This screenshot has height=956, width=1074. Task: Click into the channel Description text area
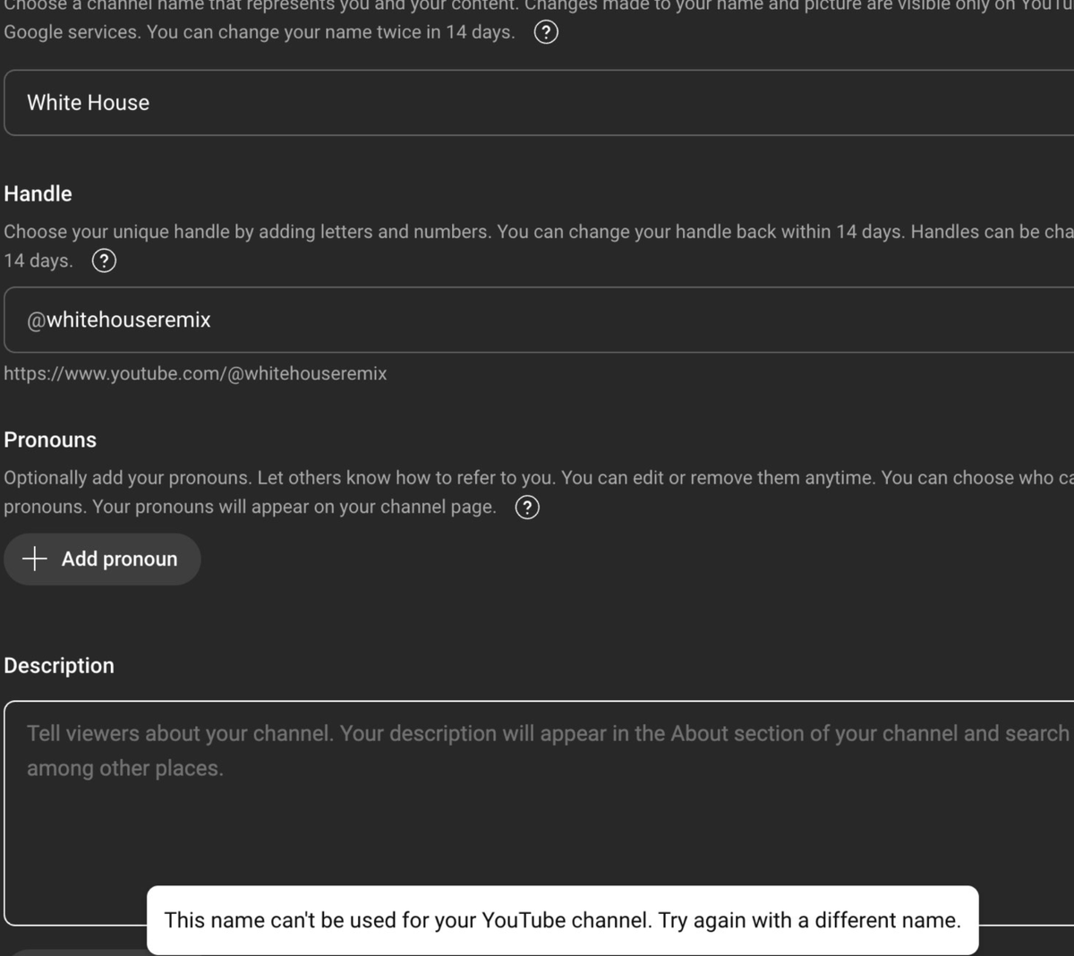point(539,813)
